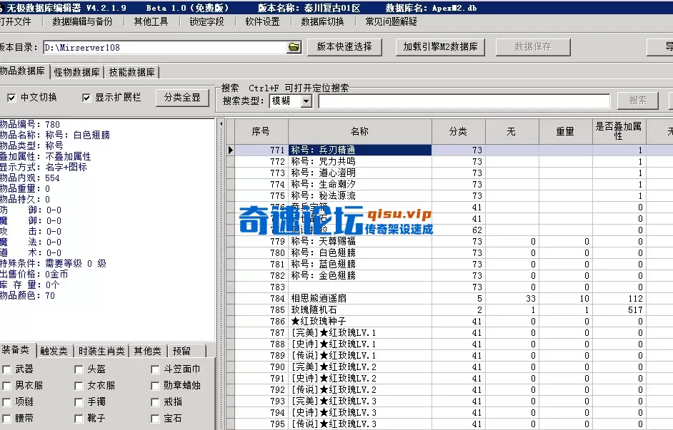Switch to the 技能数据库 tab
This screenshot has width=673, height=430.
(x=131, y=73)
